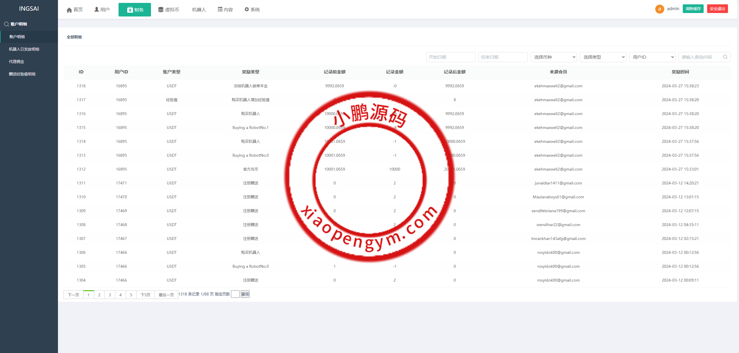This screenshot has height=353, width=739.
Task: Click the specified page number box
Action: [x=235, y=294]
